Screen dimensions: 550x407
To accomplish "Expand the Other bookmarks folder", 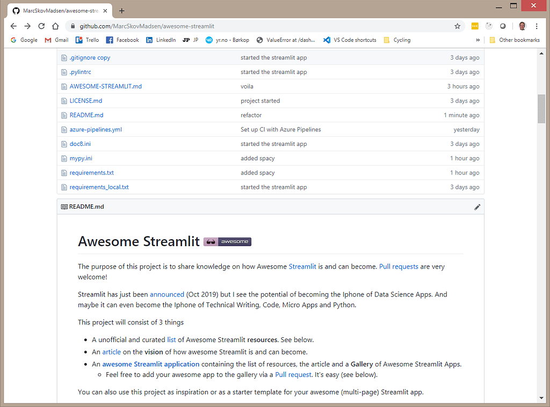I will (x=514, y=40).
